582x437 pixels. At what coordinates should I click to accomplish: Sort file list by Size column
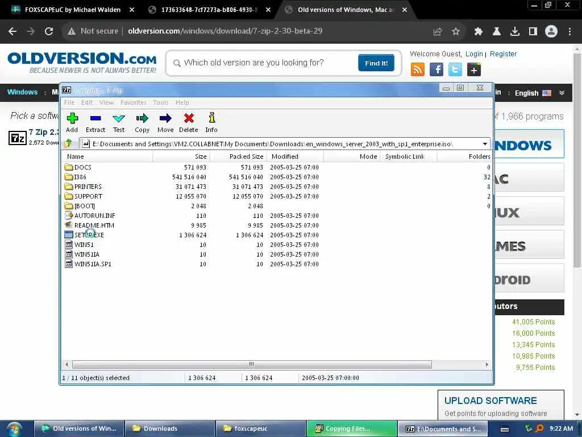coord(181,156)
